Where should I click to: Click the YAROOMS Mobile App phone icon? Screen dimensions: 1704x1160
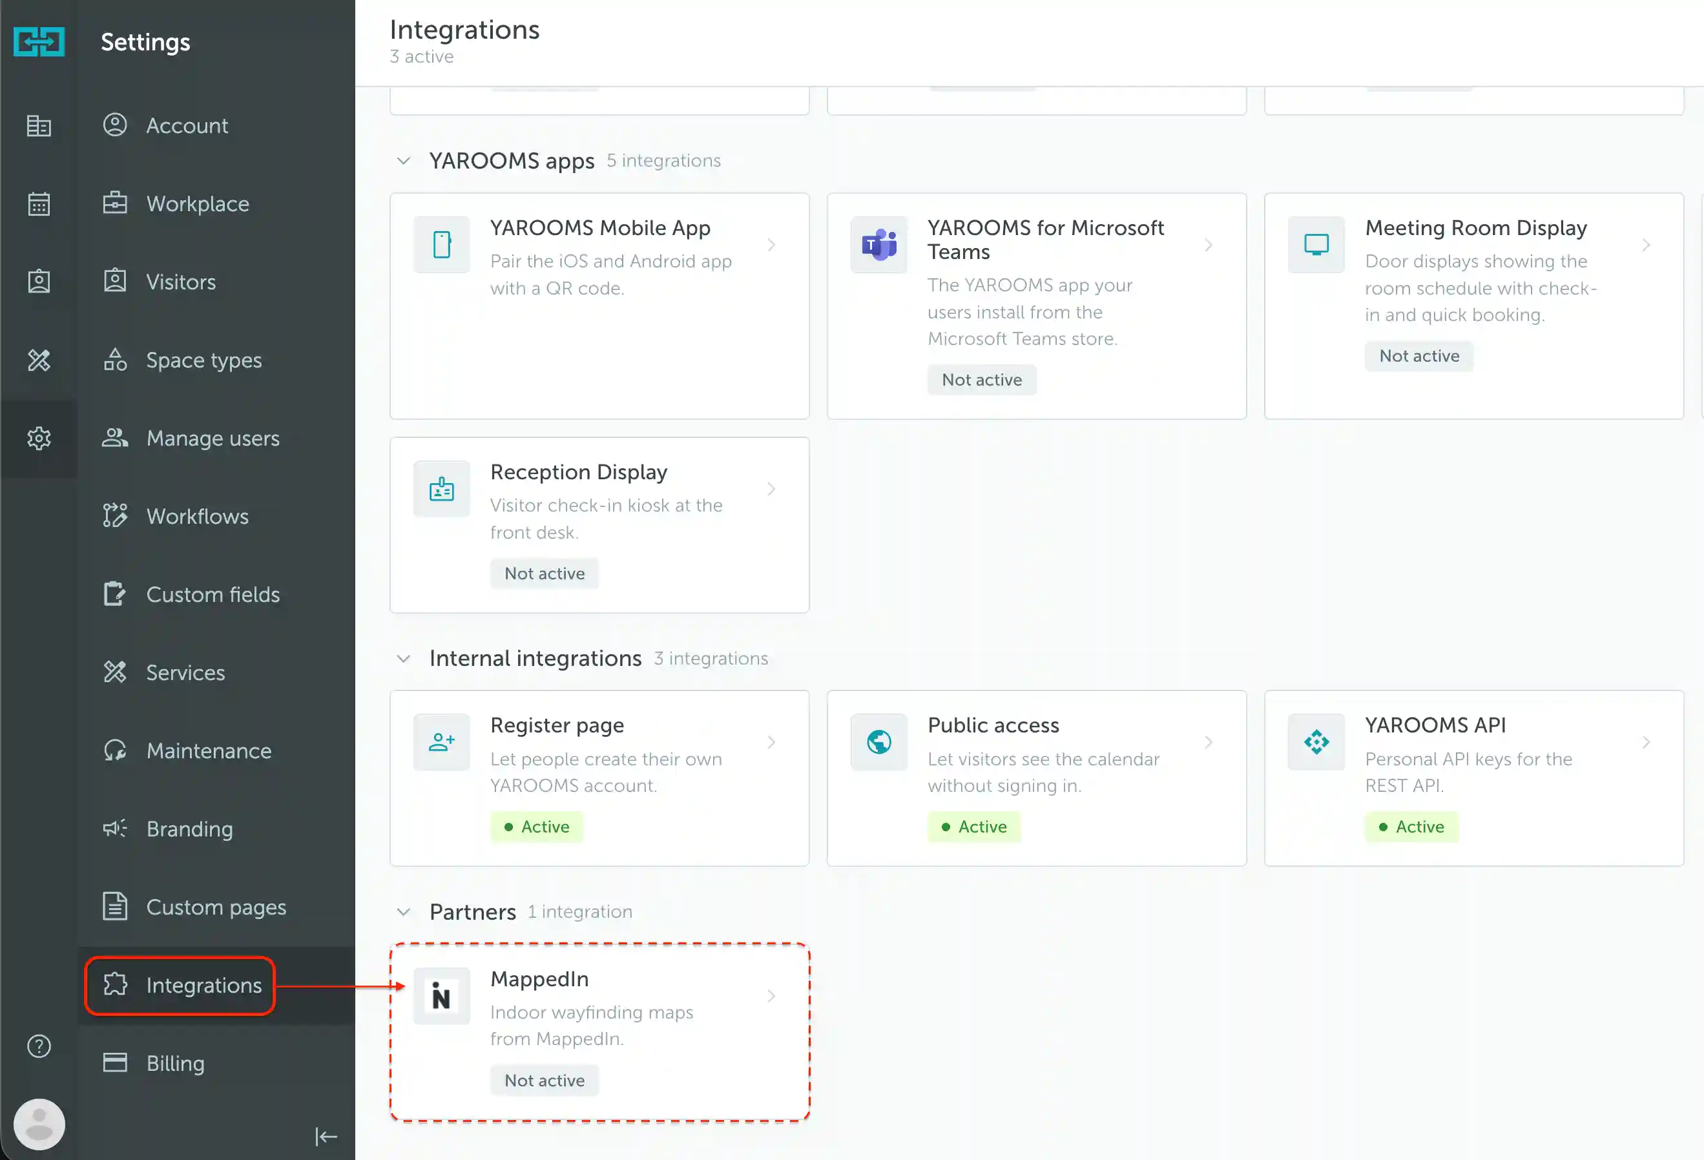coord(441,244)
